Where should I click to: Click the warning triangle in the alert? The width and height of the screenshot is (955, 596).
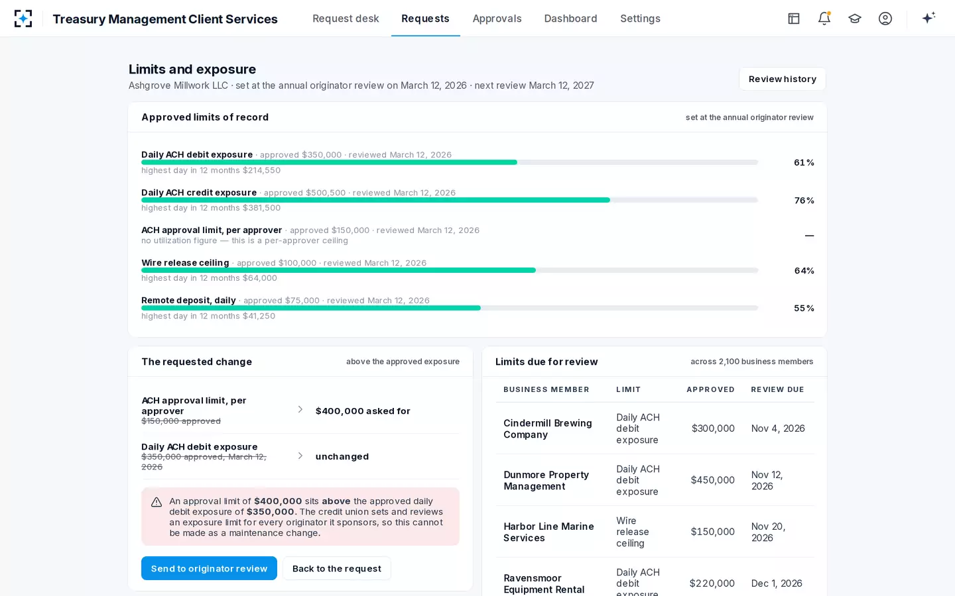click(x=157, y=502)
